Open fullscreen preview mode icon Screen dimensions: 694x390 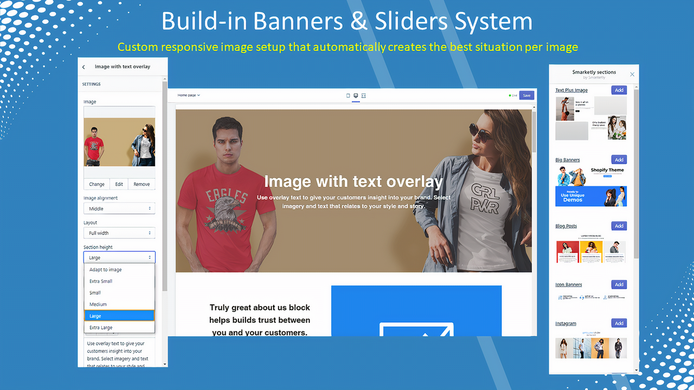point(363,95)
